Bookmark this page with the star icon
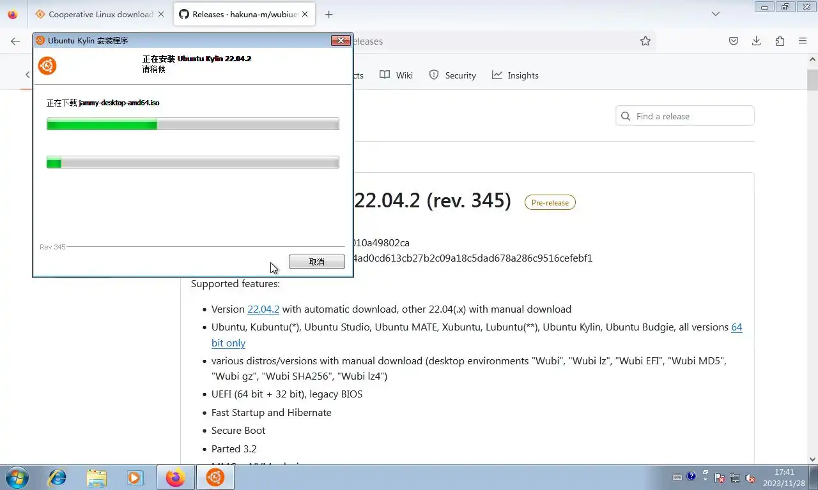Screen dimensions: 818x490 click(x=645, y=41)
